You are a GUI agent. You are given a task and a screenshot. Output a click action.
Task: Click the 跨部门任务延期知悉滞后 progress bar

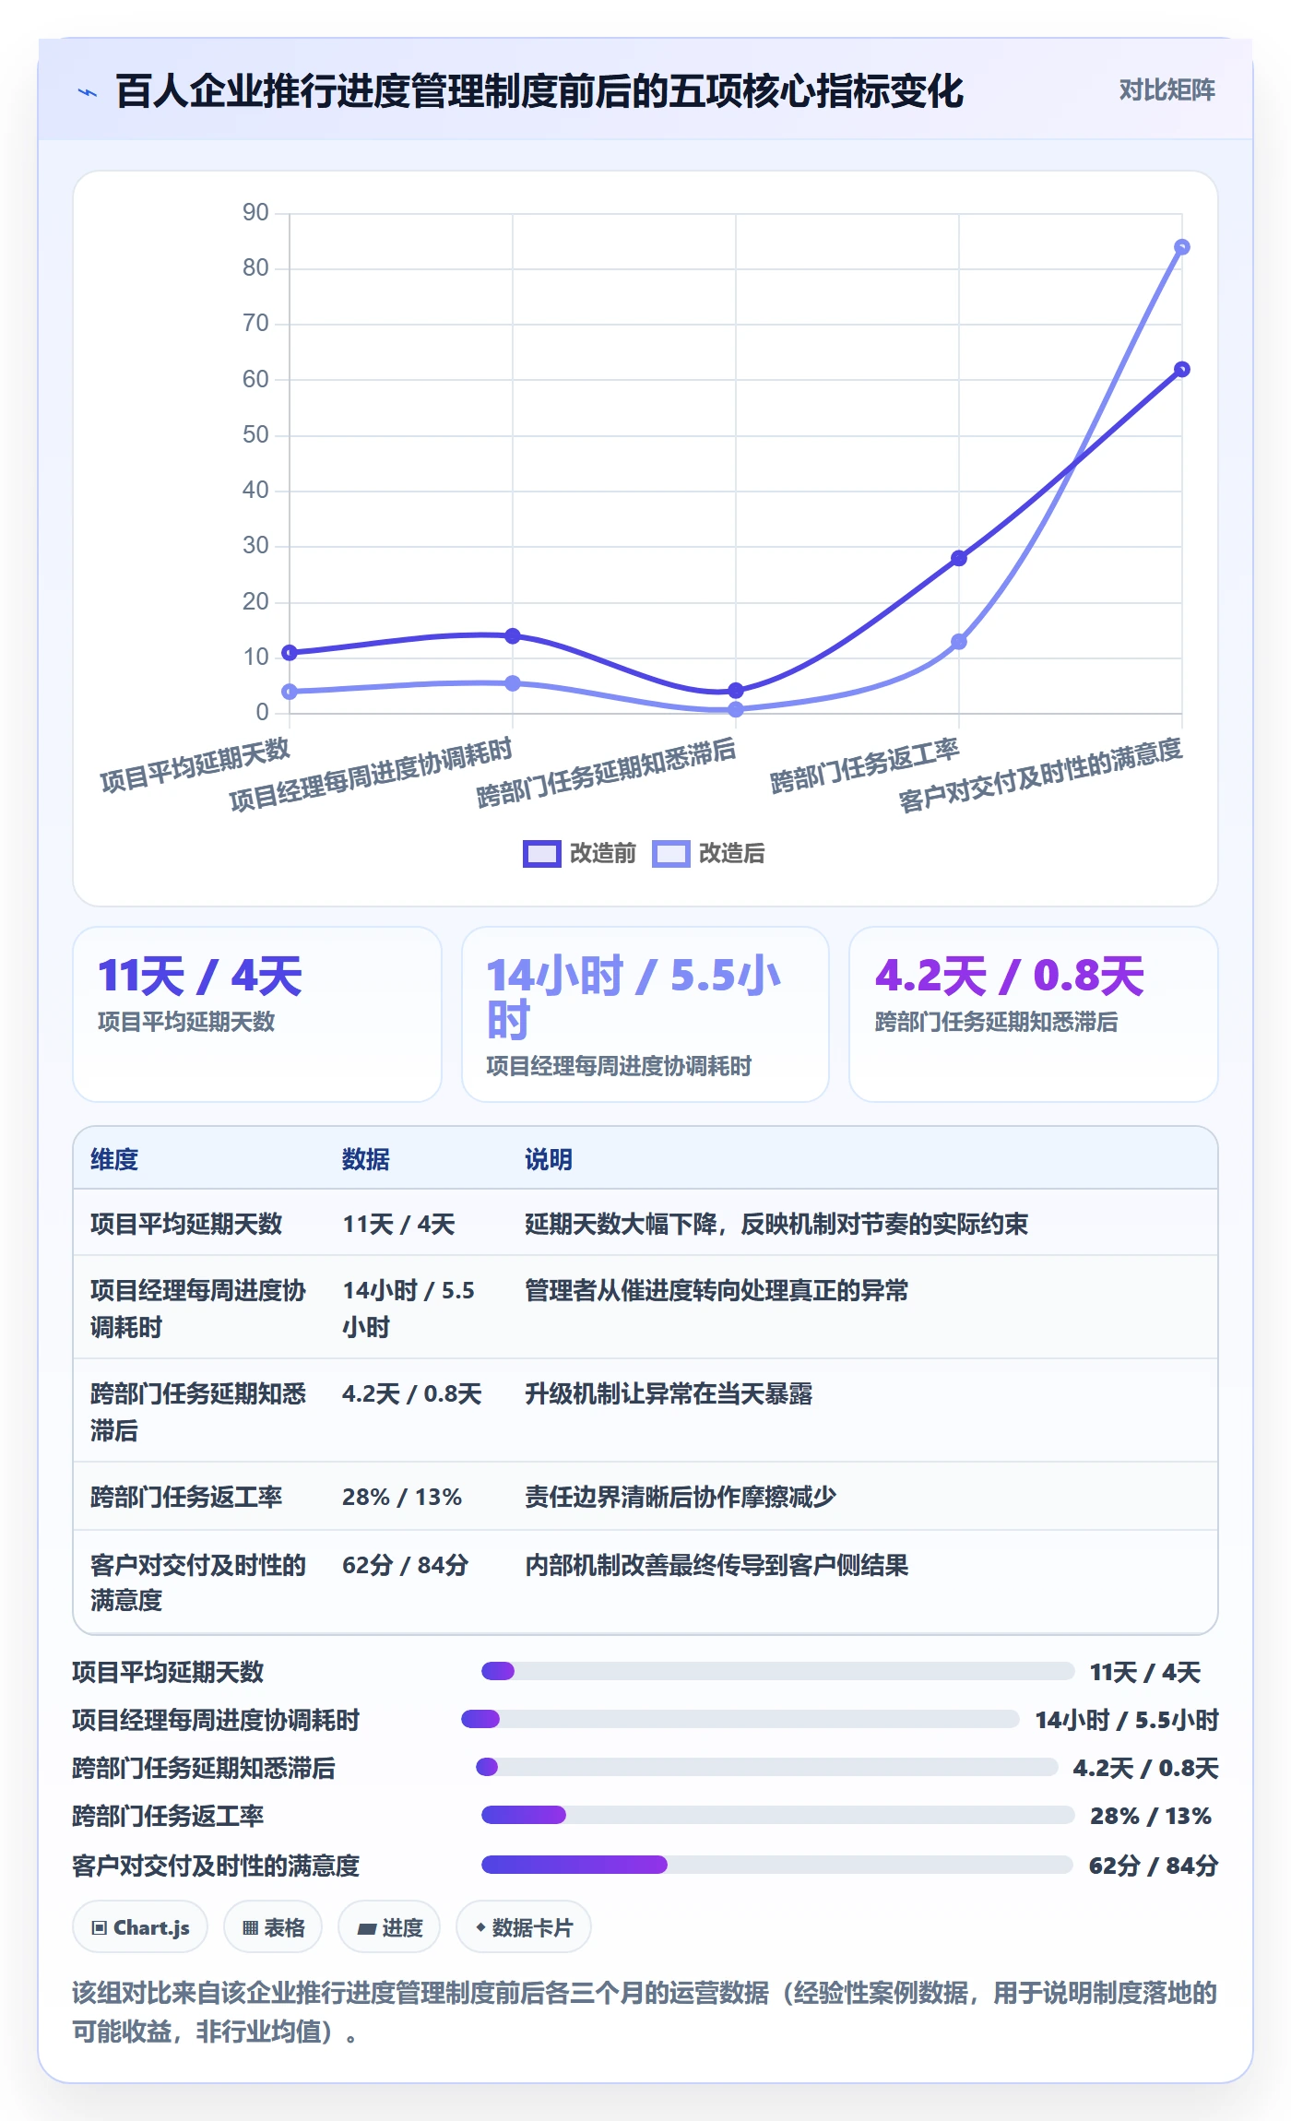tap(766, 1767)
